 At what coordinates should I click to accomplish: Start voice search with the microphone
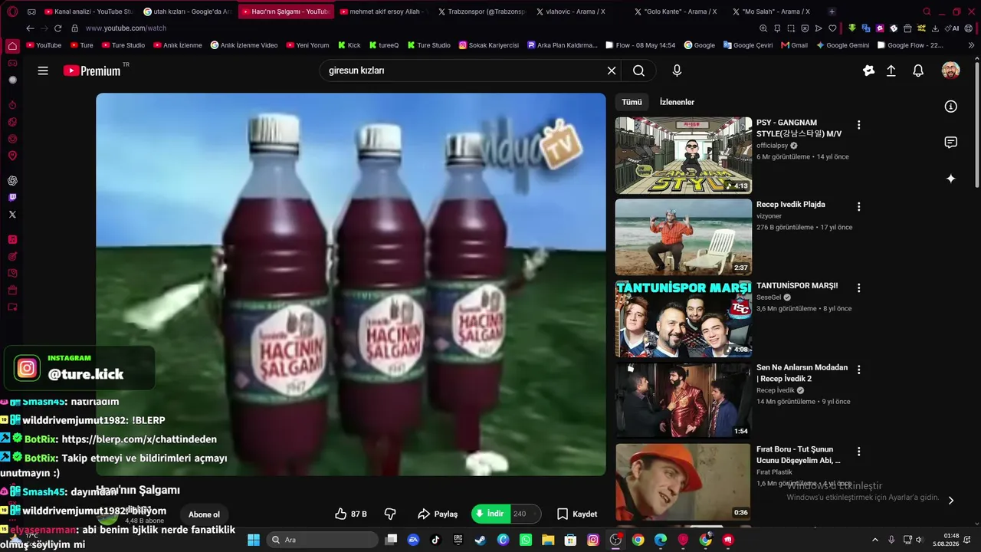[x=677, y=71]
